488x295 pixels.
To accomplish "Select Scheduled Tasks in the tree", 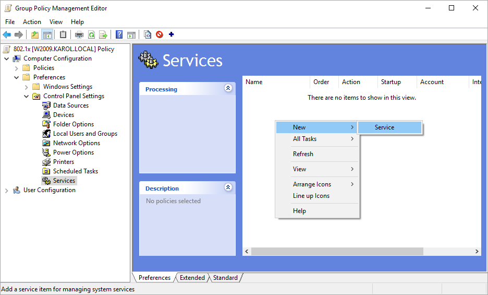I will [x=75, y=171].
